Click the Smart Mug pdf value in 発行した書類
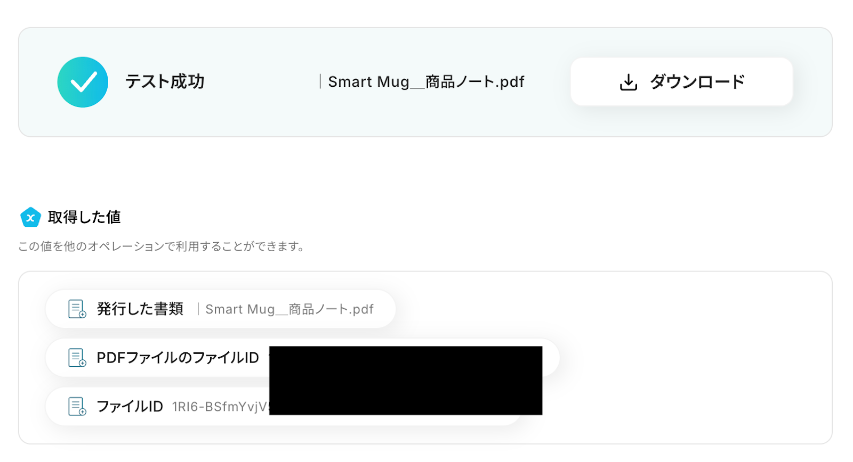The height and width of the screenshot is (462, 853). pos(289,309)
